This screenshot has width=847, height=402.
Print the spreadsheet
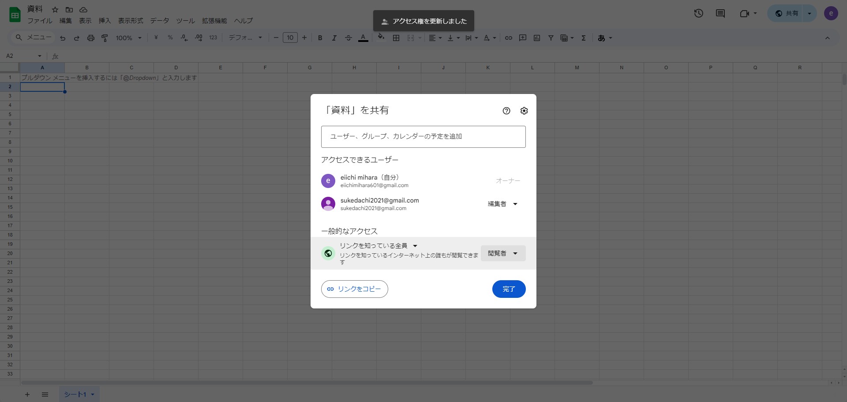pos(91,38)
